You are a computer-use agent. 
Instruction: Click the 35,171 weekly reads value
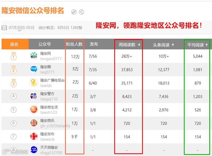(127, 83)
